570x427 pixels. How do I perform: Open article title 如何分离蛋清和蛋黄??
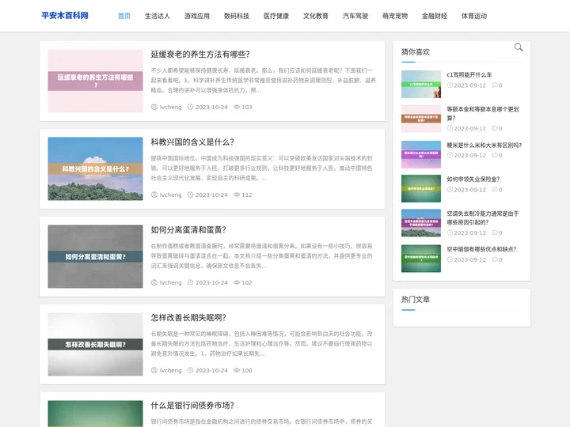click(188, 230)
